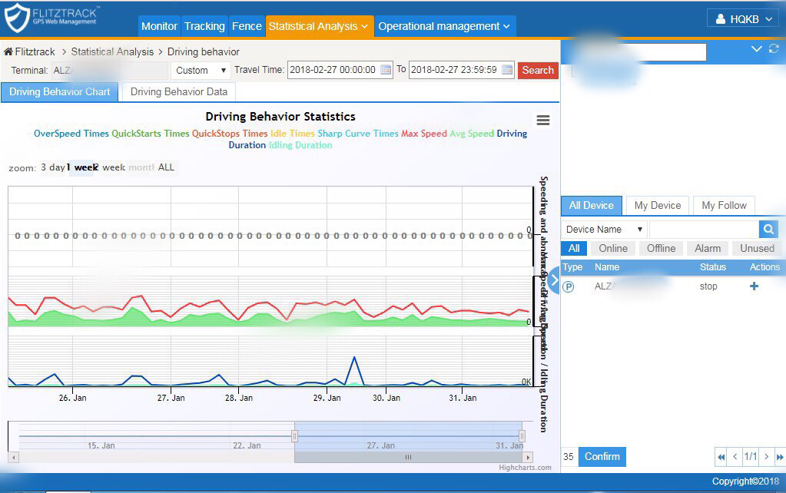The height and width of the screenshot is (493, 786).
Task: Open the Custom time range dropdown
Action: click(x=201, y=70)
